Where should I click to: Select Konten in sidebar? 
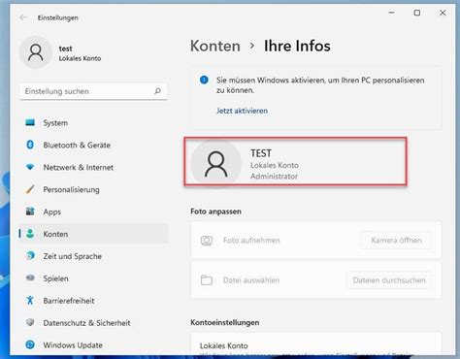pyautogui.click(x=93, y=234)
